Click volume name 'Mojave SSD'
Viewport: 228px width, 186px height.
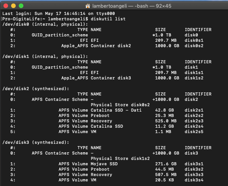pyautogui.click(x=104, y=164)
